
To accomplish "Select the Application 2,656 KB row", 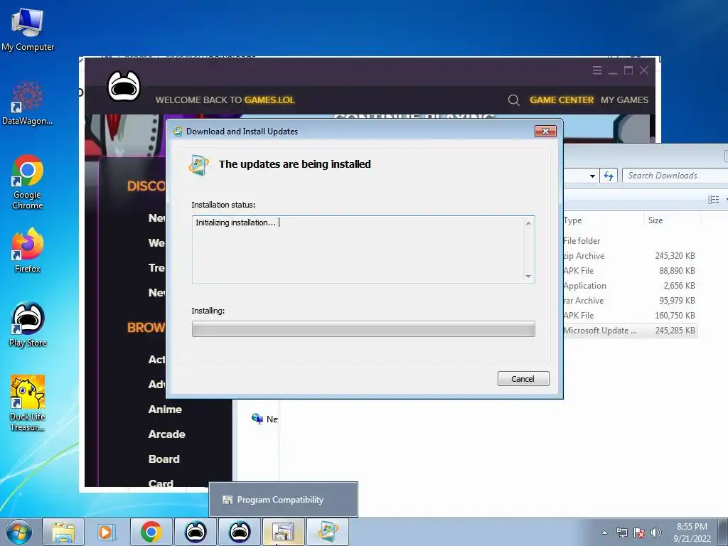I will point(630,286).
